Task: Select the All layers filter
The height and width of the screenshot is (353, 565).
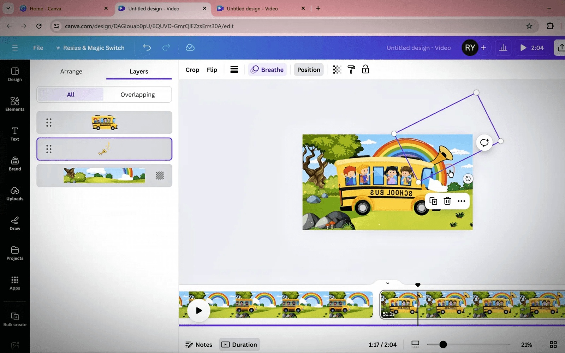Action: 71,95
